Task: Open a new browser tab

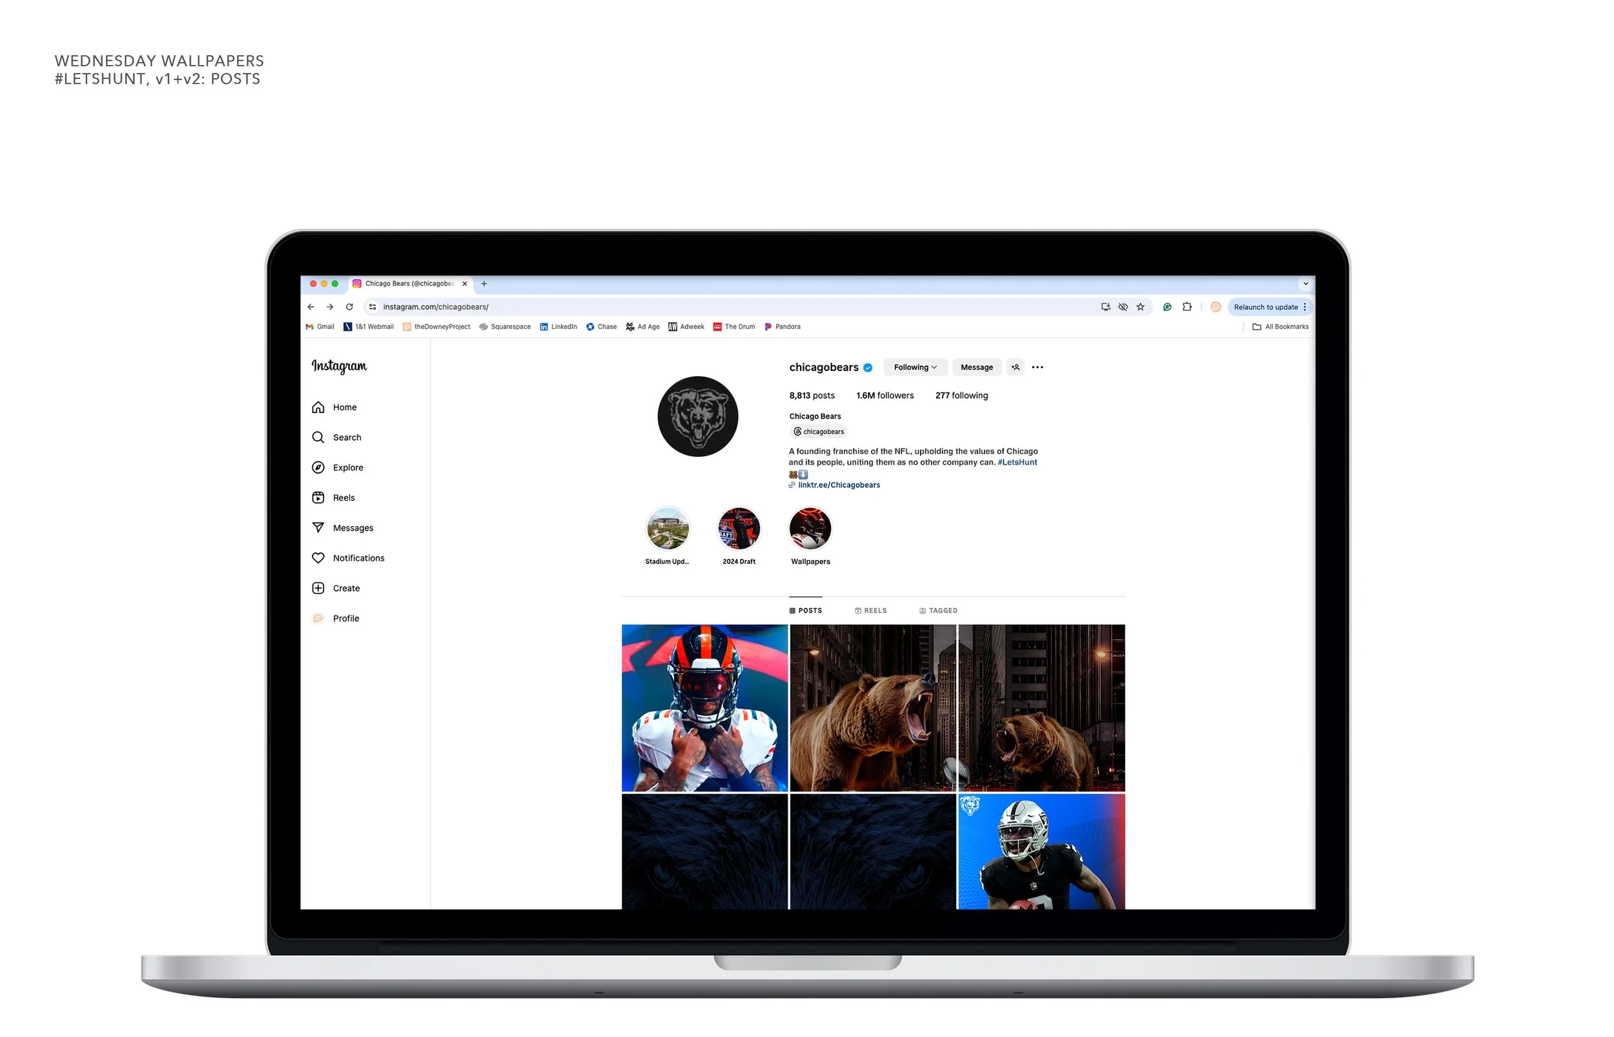Action: 484,284
